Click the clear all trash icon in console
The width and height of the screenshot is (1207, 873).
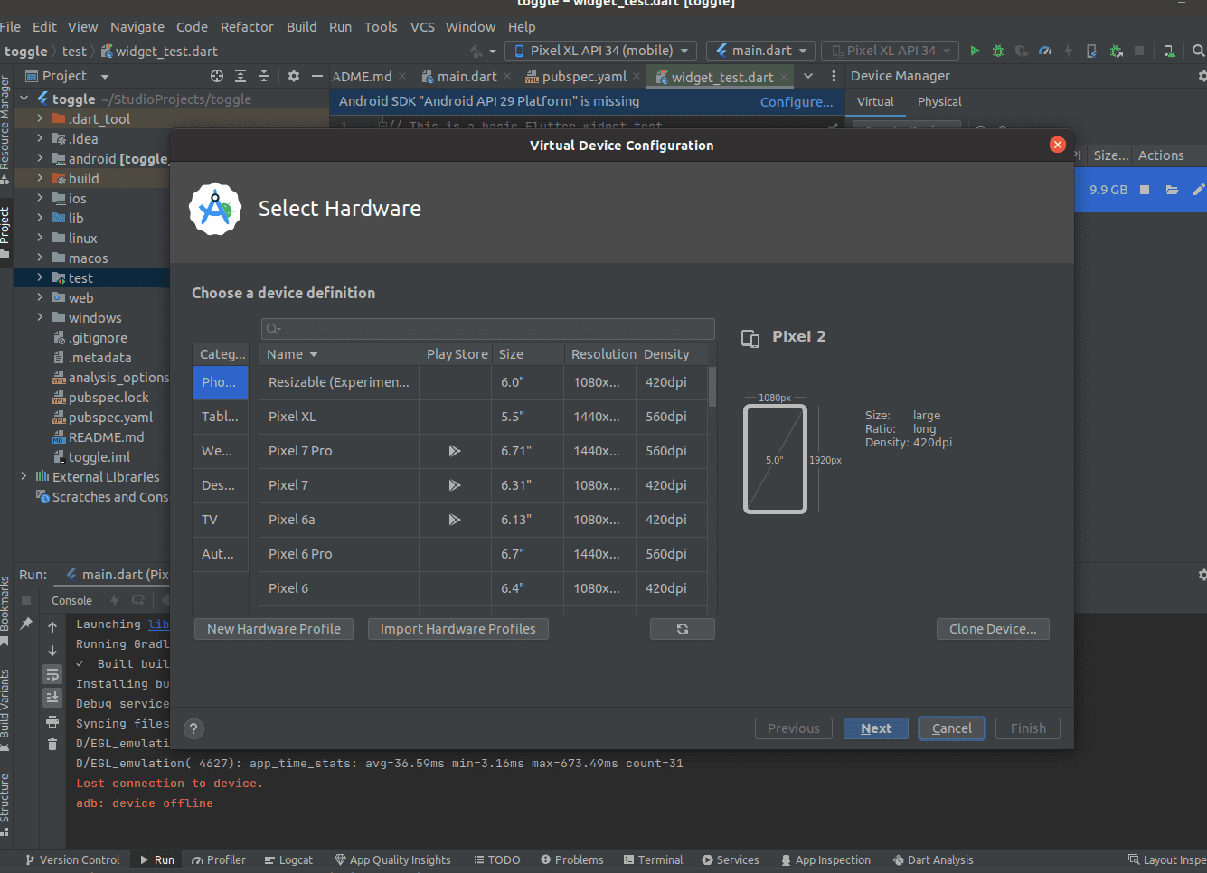click(x=52, y=745)
